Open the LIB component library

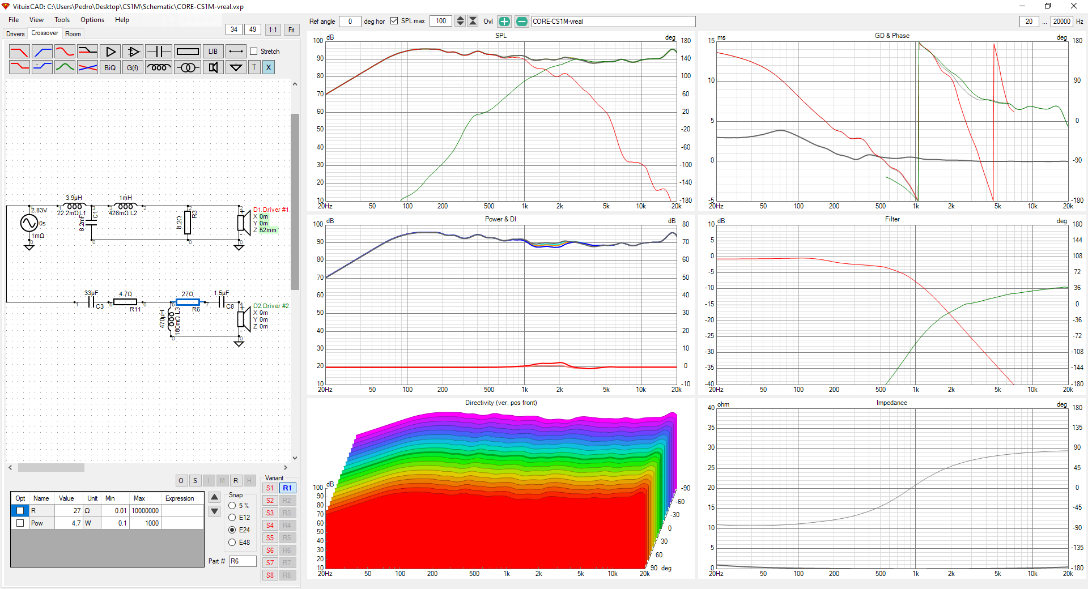point(213,52)
